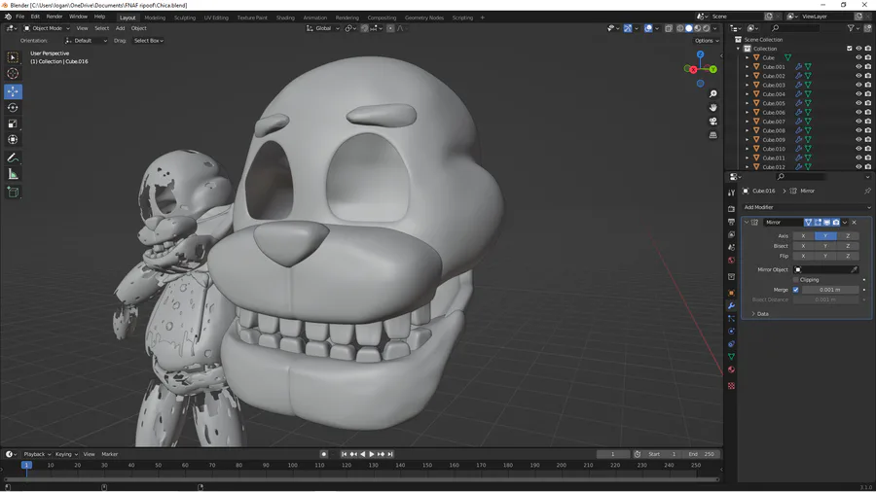876x492 pixels.
Task: Open the Playback dropdown in timeline
Action: 37,454
